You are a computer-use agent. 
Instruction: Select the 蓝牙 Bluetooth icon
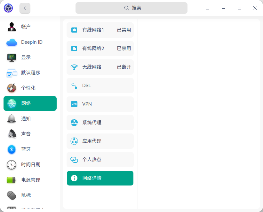coord(12,149)
